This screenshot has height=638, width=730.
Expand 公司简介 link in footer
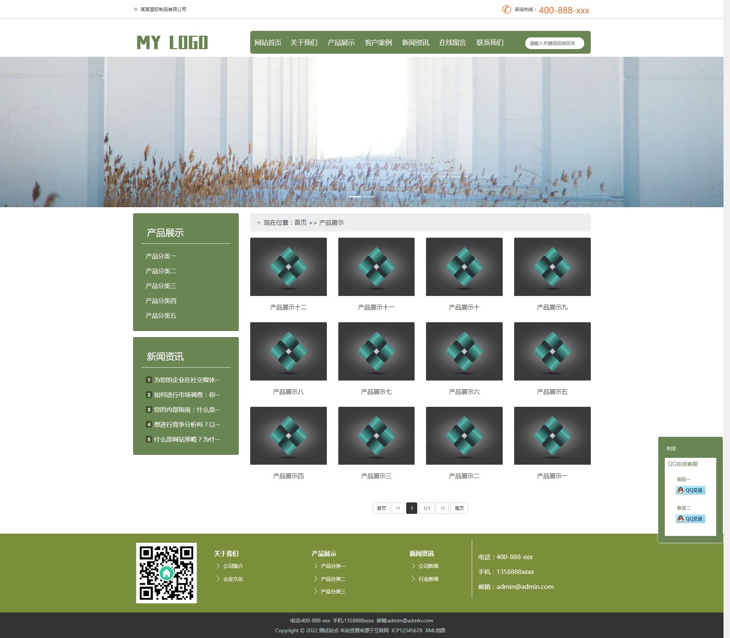click(x=233, y=566)
